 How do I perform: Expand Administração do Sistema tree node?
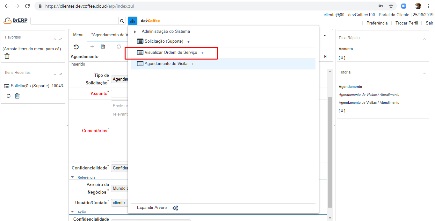point(135,32)
